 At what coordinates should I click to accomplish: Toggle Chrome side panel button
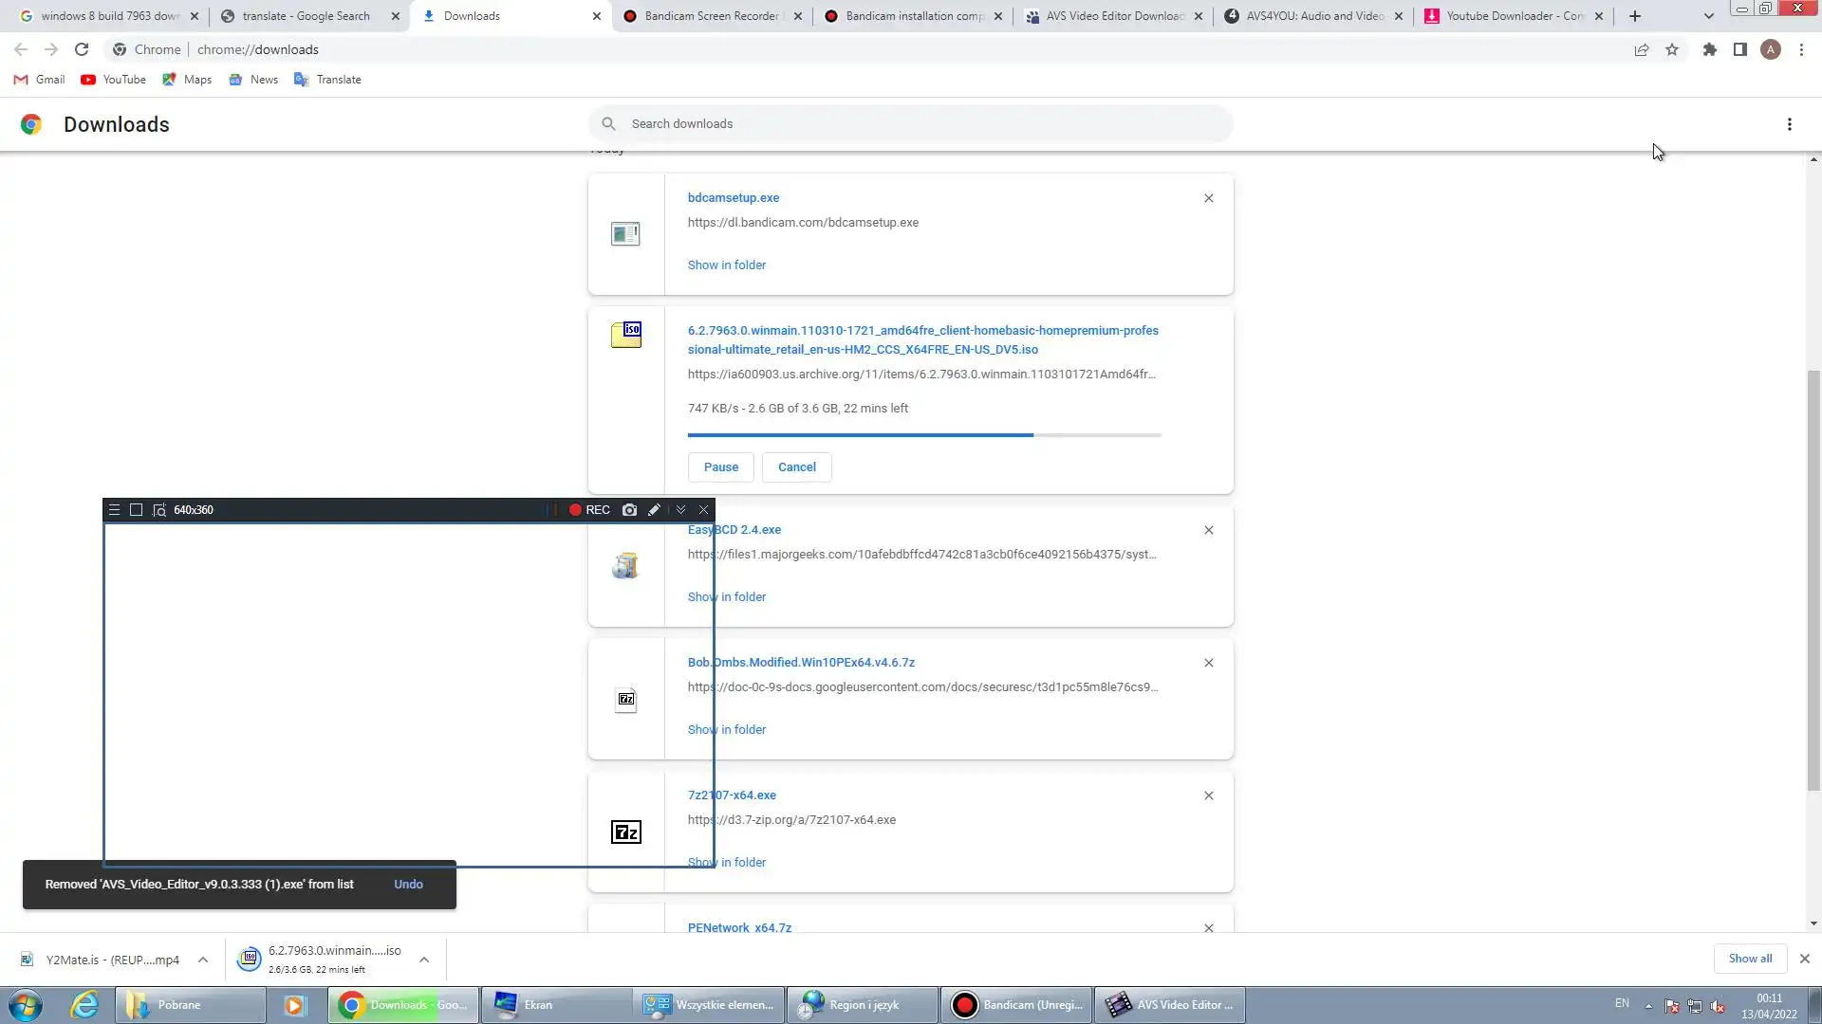click(1739, 49)
